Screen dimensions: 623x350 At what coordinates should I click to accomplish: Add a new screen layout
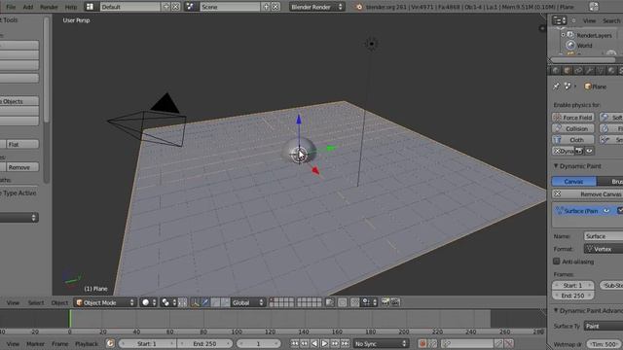coord(166,7)
